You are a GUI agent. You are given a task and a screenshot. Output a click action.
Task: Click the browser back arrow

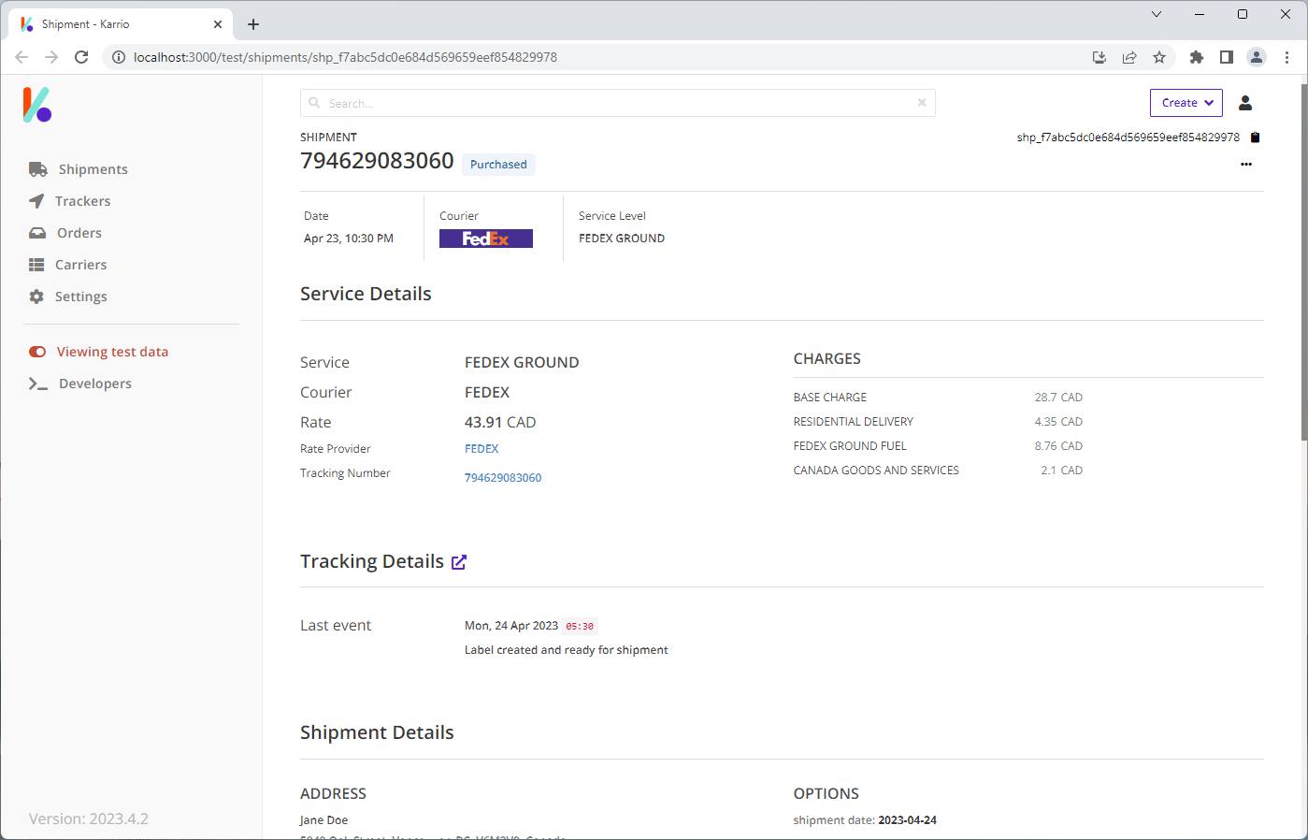[22, 57]
